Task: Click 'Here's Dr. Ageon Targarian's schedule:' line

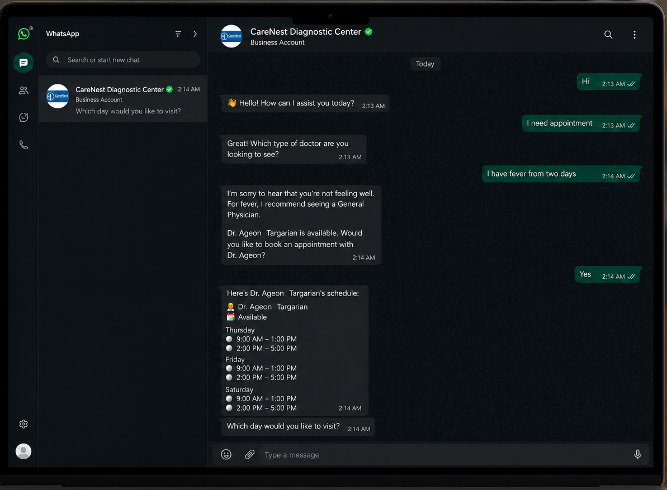Action: click(292, 293)
